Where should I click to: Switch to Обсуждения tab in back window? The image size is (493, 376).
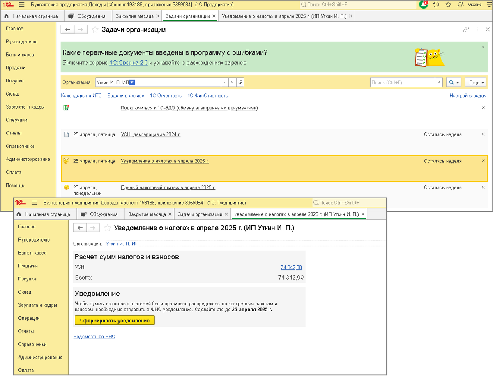tap(88, 16)
